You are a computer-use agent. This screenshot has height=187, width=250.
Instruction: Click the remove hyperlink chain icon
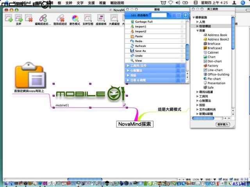[x=60, y=18]
